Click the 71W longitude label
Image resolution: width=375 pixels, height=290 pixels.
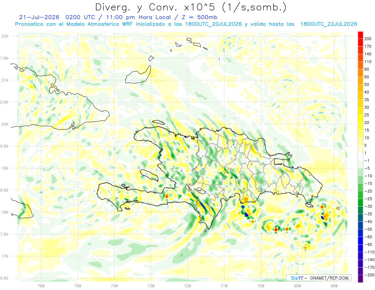[224, 286]
